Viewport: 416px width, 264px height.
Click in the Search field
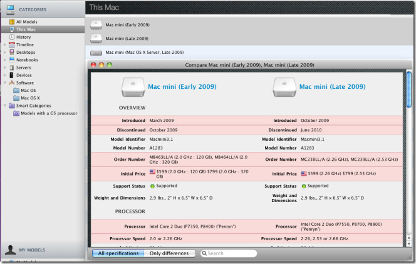click(x=229, y=253)
